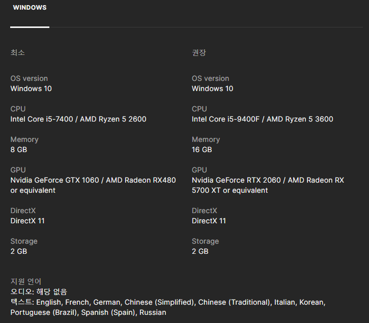
Task: Select the recommended 2 GB storage value
Action: coord(200,251)
